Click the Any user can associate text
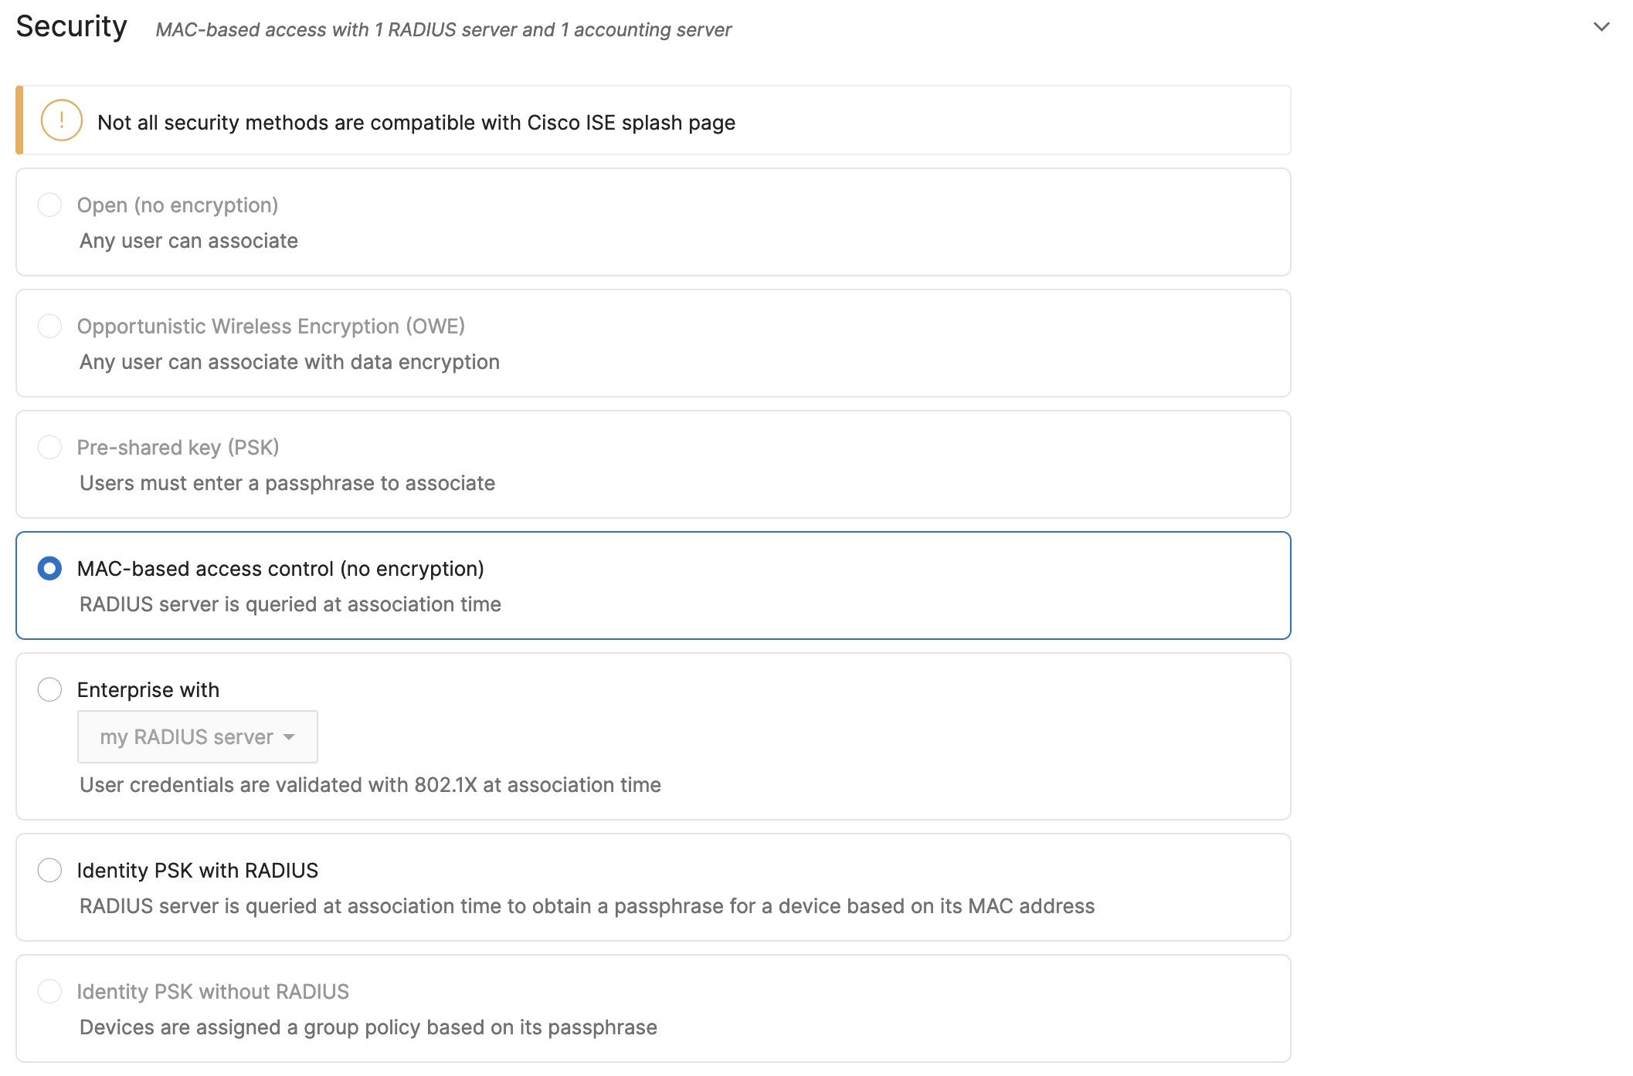The image size is (1633, 1076). point(188,240)
